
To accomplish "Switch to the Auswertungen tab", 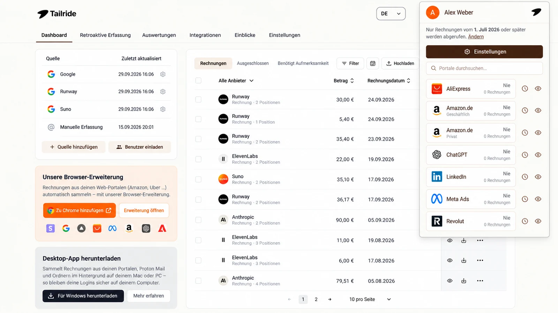I will pyautogui.click(x=159, y=35).
